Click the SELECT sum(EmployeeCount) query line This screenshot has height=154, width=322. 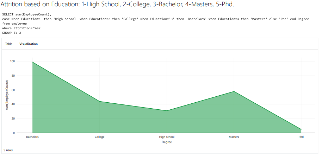tap(27, 14)
